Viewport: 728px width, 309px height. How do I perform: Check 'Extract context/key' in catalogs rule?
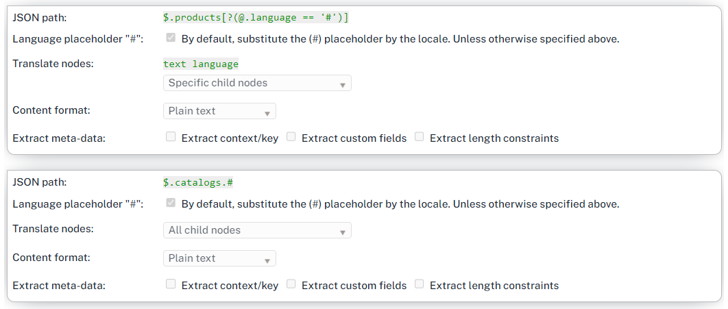(171, 284)
